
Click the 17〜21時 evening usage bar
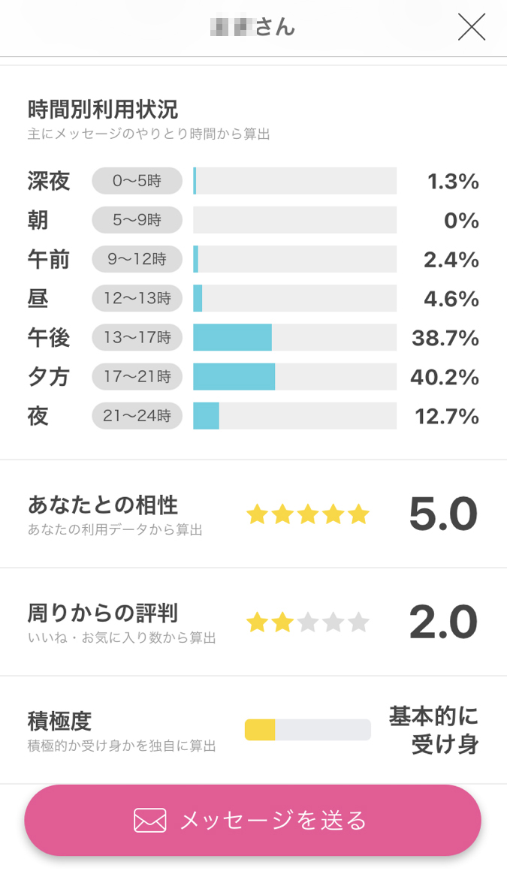tap(234, 376)
